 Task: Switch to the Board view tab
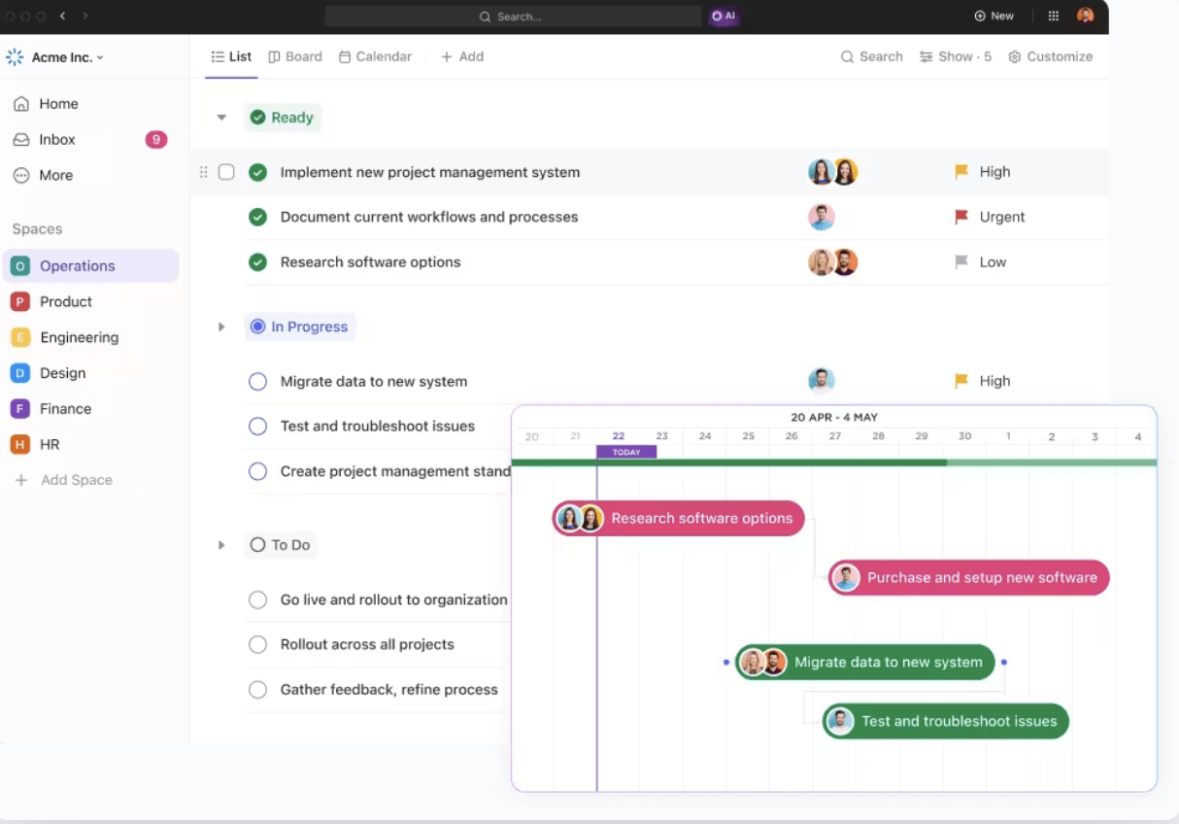pyautogui.click(x=295, y=56)
